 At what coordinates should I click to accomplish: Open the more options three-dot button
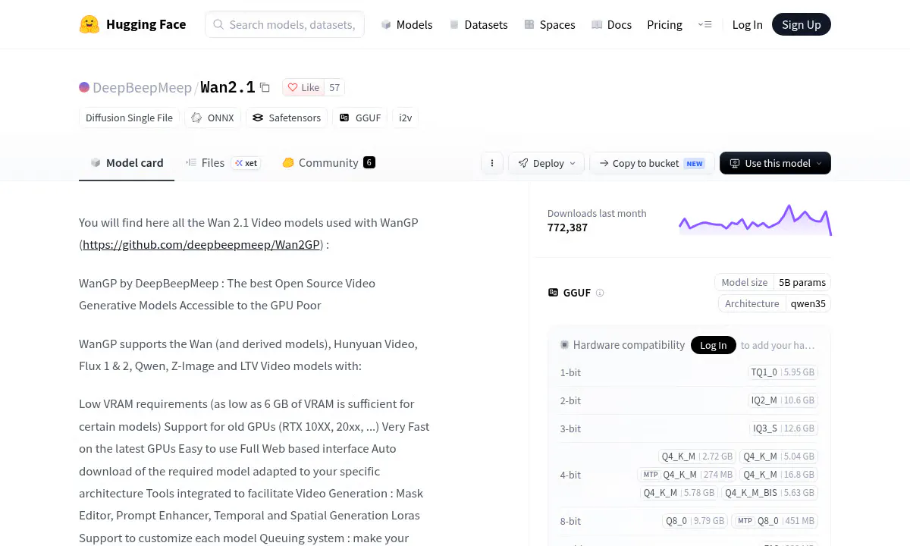[492, 163]
